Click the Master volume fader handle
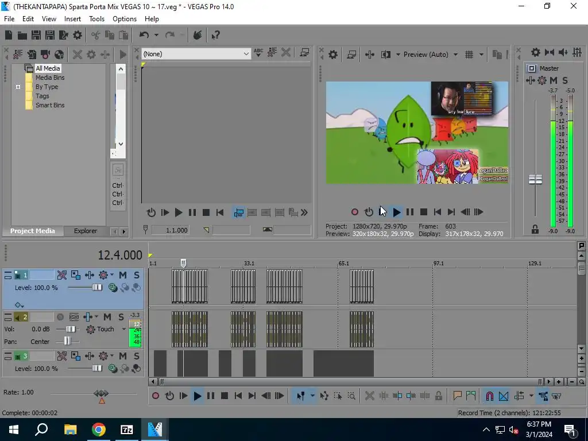Image resolution: width=588 pixels, height=441 pixels. (535, 180)
